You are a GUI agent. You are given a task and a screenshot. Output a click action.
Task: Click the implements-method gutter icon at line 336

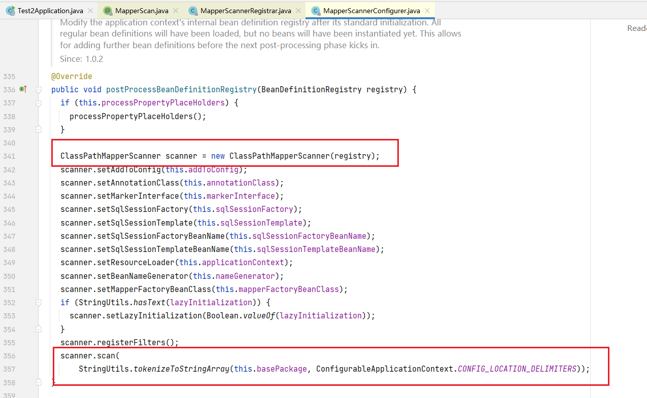22,89
